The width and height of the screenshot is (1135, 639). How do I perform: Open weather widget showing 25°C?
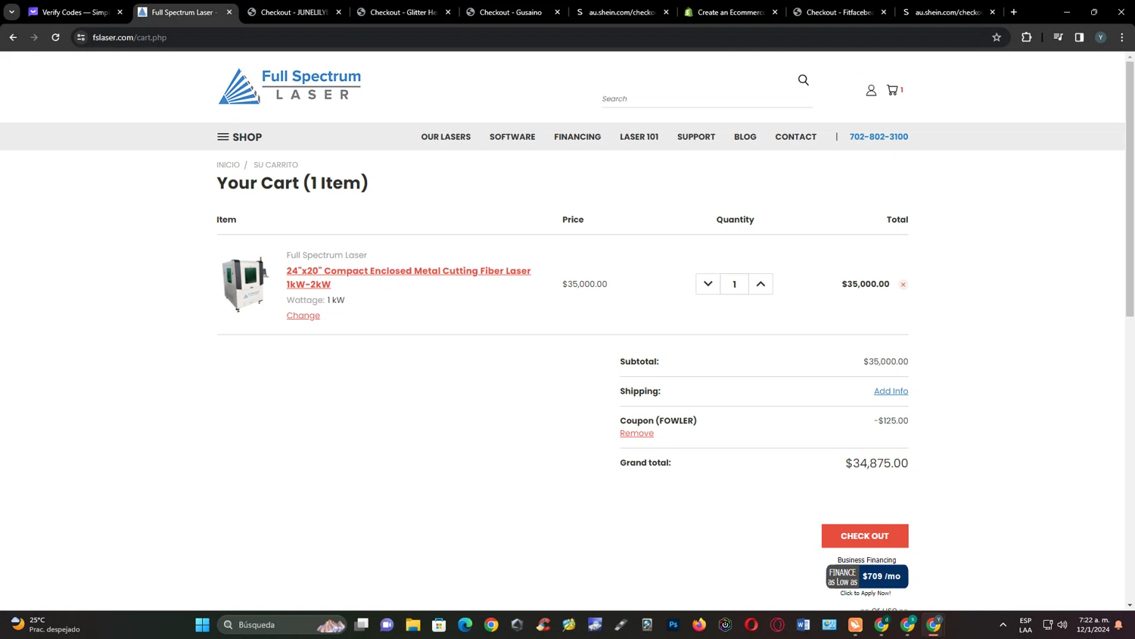click(45, 625)
